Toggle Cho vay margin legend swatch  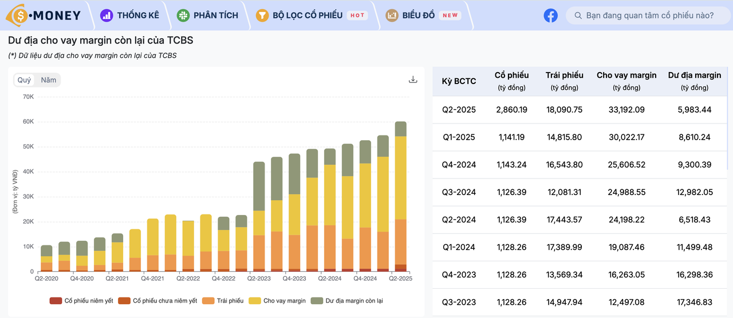(256, 300)
